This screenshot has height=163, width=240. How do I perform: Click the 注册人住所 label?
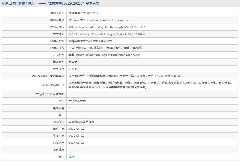point(57,27)
